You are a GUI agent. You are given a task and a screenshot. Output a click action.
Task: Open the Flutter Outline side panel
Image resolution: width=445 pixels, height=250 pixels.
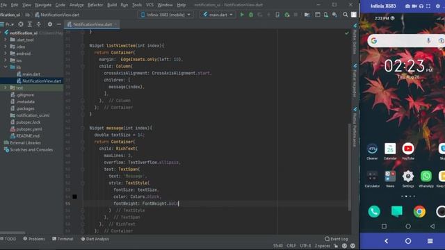tap(355, 39)
